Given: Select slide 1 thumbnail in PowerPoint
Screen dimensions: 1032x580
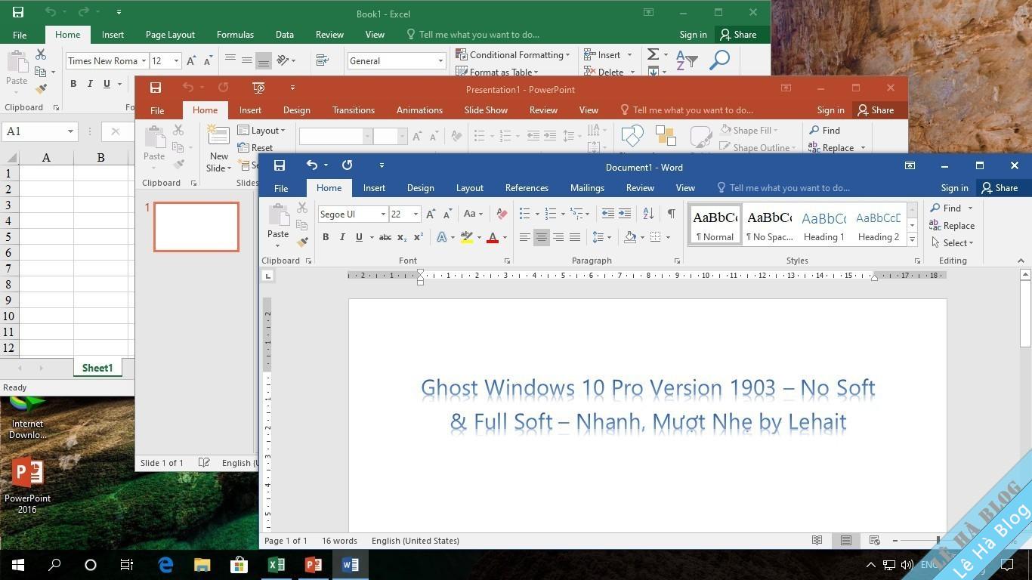Looking at the screenshot, I should (x=196, y=227).
